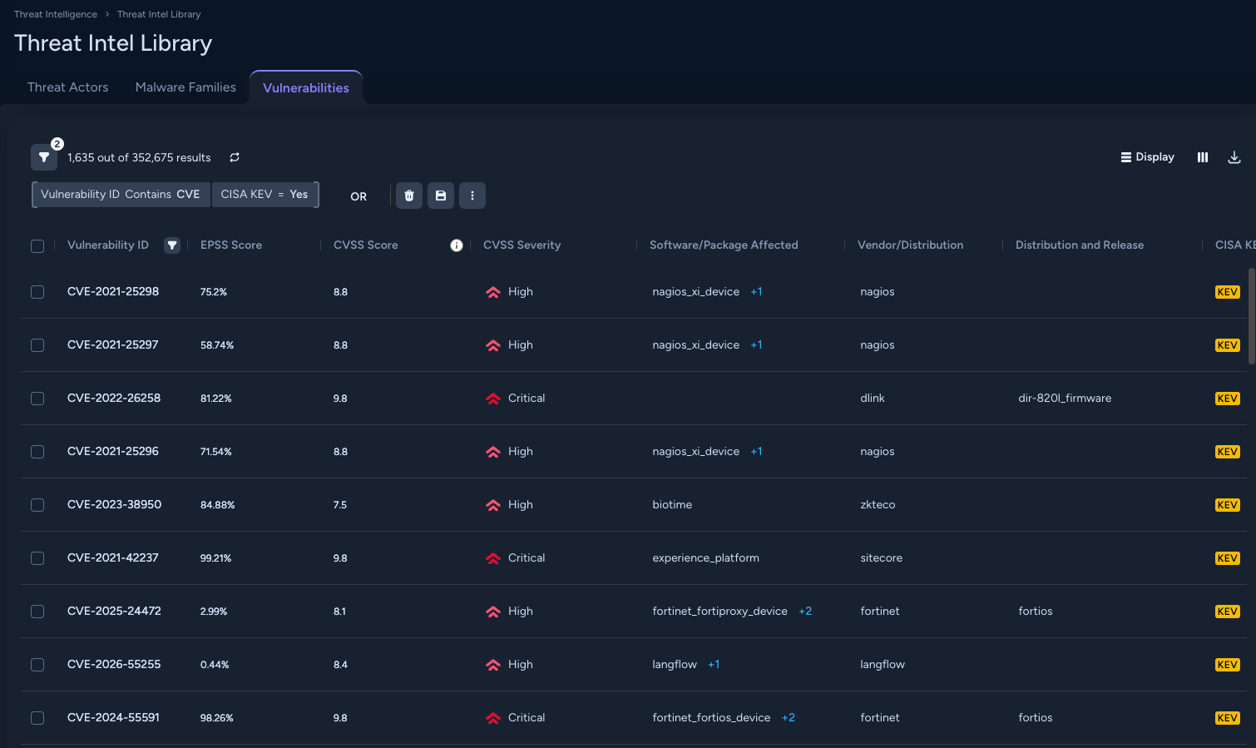1256x748 pixels.
Task: Click KEV badge for CVE-2022-26258
Action: 1228,399
